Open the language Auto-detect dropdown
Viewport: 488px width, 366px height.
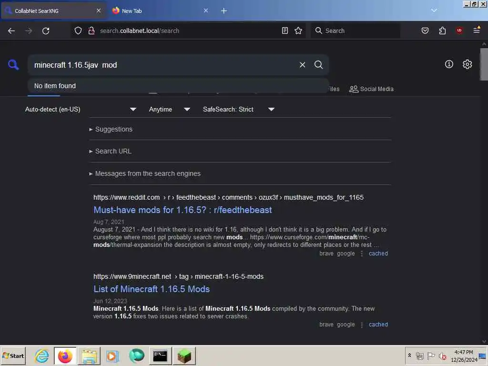click(x=81, y=109)
